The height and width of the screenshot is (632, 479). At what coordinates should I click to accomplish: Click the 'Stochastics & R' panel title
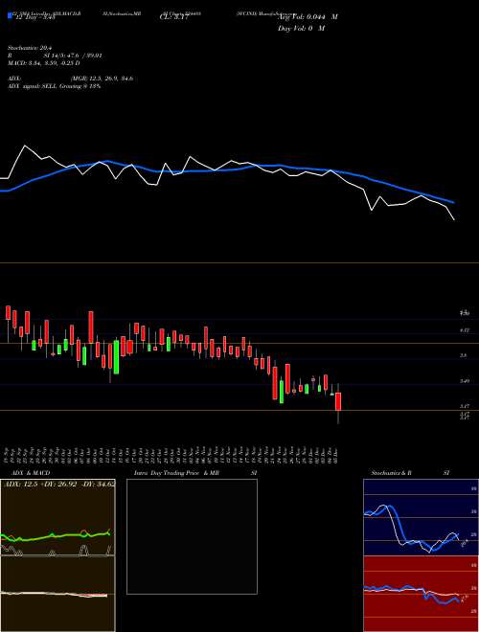click(391, 473)
